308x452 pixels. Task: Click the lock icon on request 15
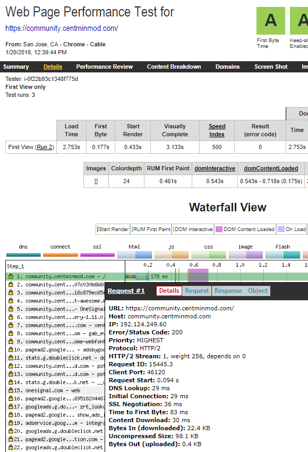(x=11, y=390)
